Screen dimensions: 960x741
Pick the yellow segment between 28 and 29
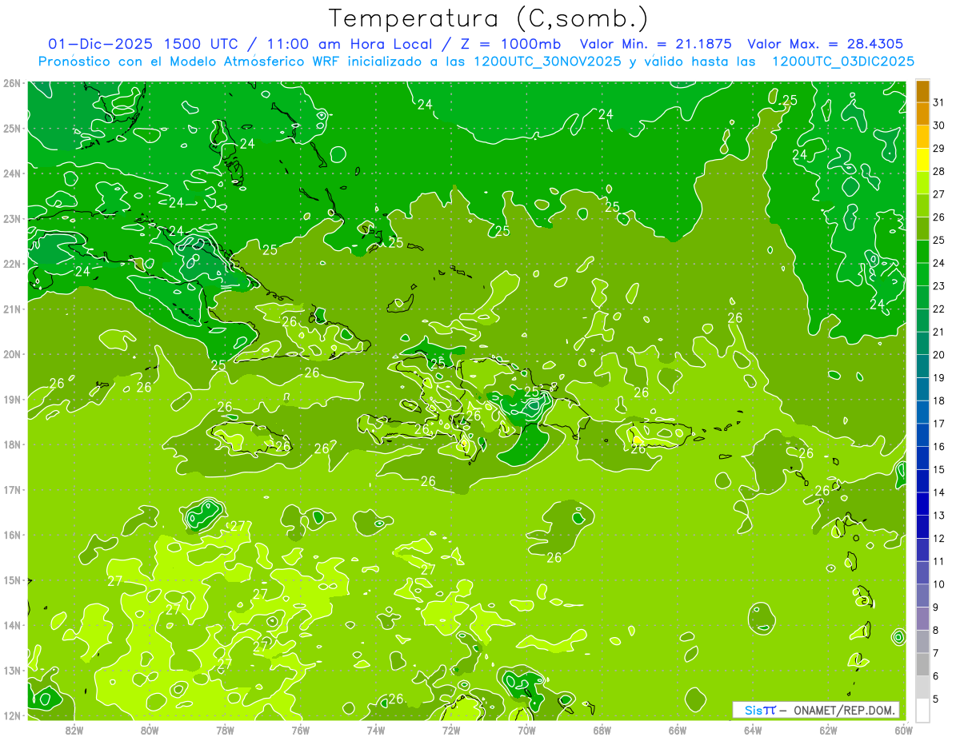point(922,160)
